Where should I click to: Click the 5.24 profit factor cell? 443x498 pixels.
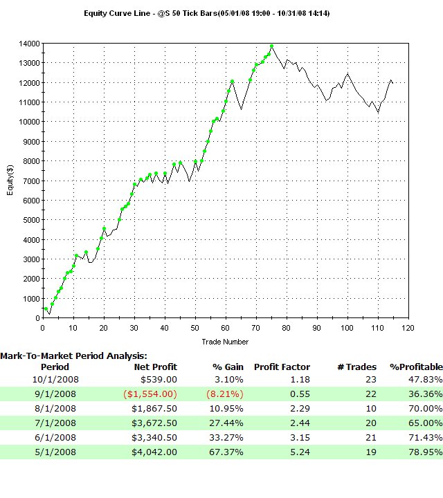click(300, 452)
